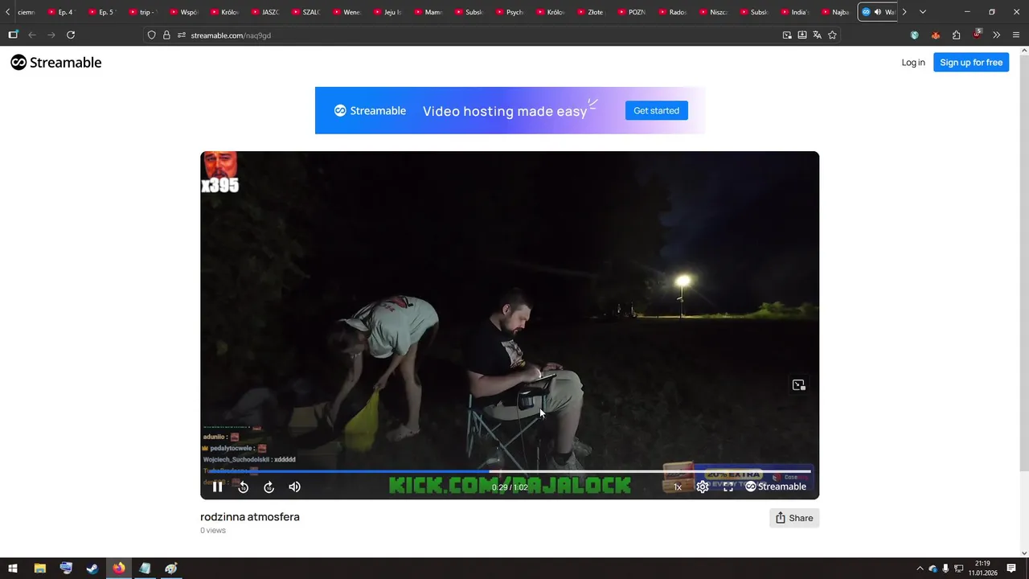Click the video title rodzinna atmosfera
The width and height of the screenshot is (1029, 579).
[x=250, y=517]
